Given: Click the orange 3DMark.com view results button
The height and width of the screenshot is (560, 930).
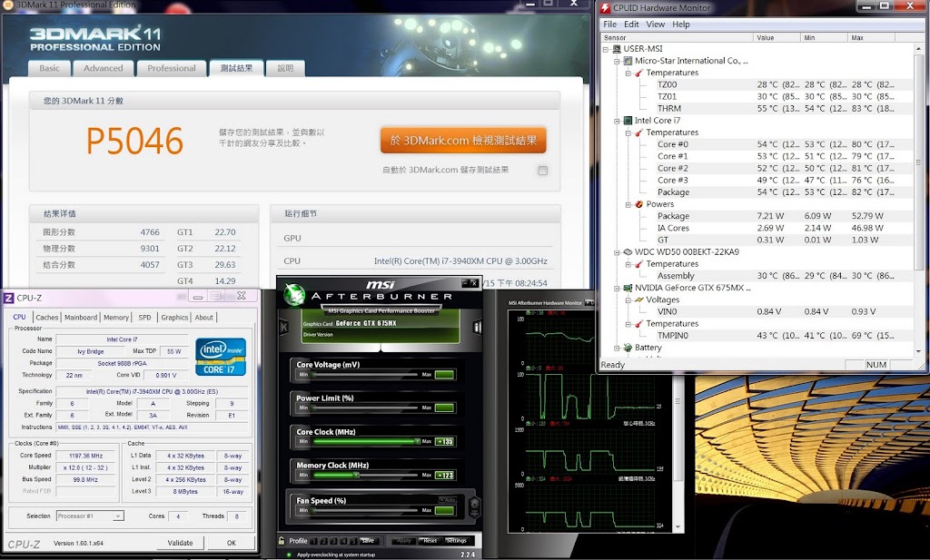Looking at the screenshot, I should pyautogui.click(x=463, y=141).
